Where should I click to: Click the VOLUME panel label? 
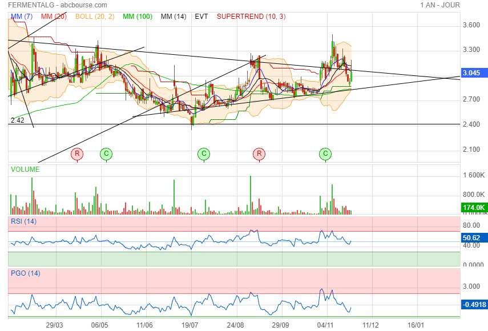(x=25, y=169)
